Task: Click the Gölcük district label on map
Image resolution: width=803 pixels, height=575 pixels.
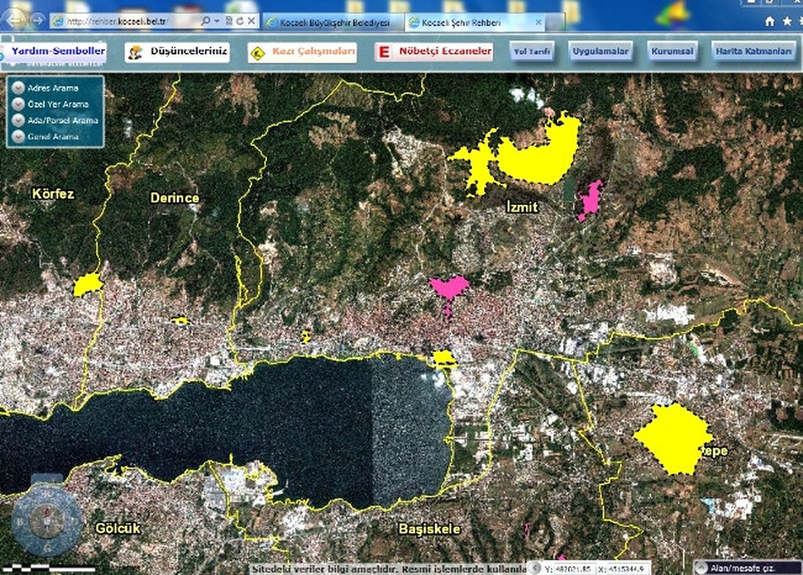Action: 118,528
